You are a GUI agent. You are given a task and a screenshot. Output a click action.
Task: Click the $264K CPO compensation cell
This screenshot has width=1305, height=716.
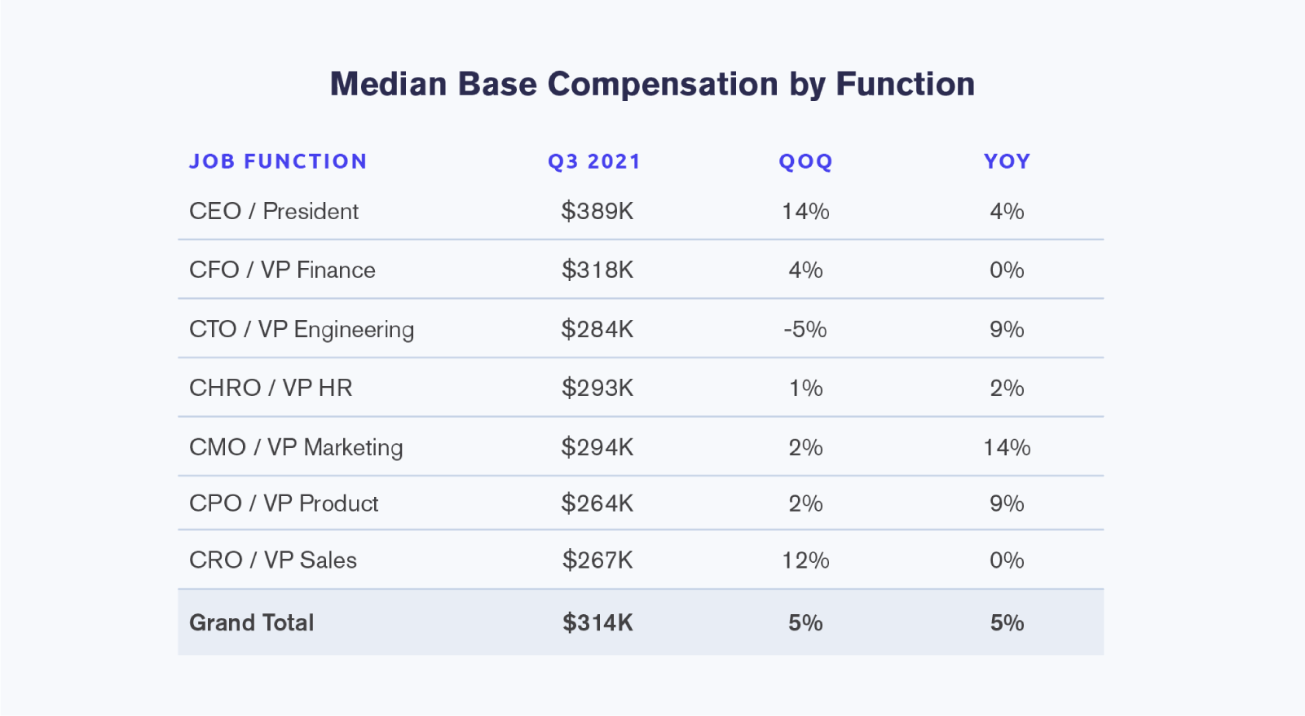(x=597, y=503)
